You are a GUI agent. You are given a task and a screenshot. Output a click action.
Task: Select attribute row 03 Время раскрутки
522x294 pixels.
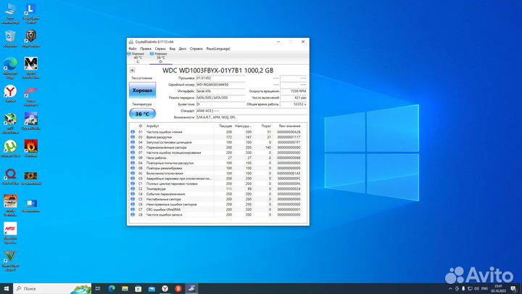click(x=217, y=137)
